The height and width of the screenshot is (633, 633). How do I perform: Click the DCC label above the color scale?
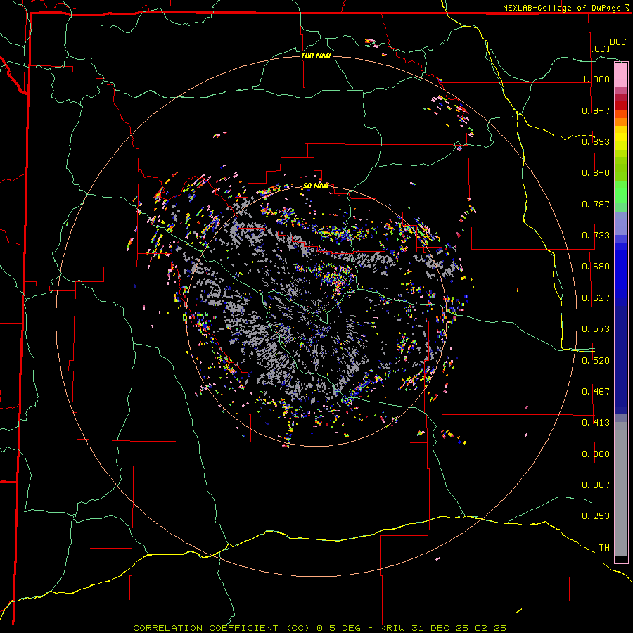click(618, 42)
